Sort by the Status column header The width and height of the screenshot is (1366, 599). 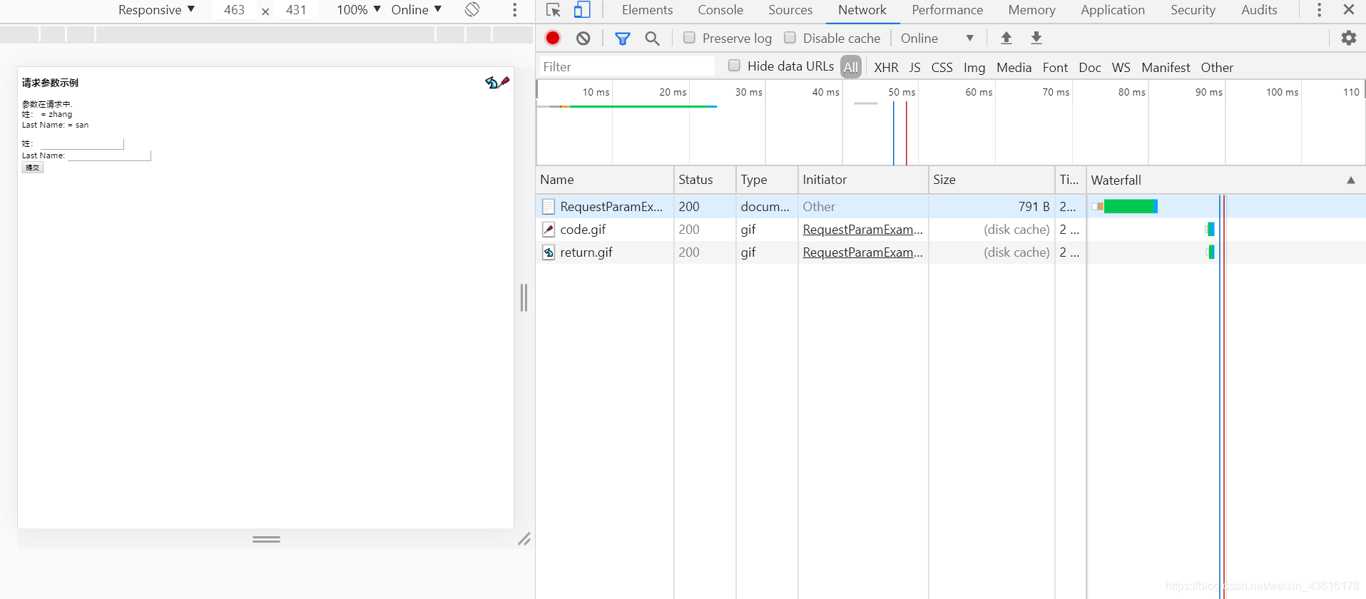coord(705,180)
